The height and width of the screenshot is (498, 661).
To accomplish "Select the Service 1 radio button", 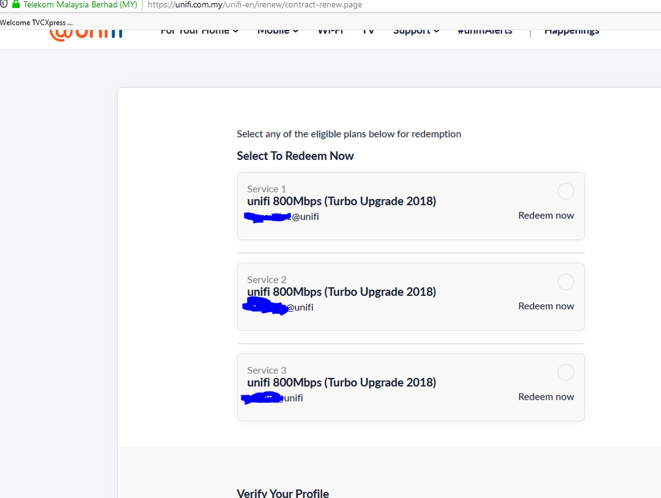I will [x=565, y=191].
